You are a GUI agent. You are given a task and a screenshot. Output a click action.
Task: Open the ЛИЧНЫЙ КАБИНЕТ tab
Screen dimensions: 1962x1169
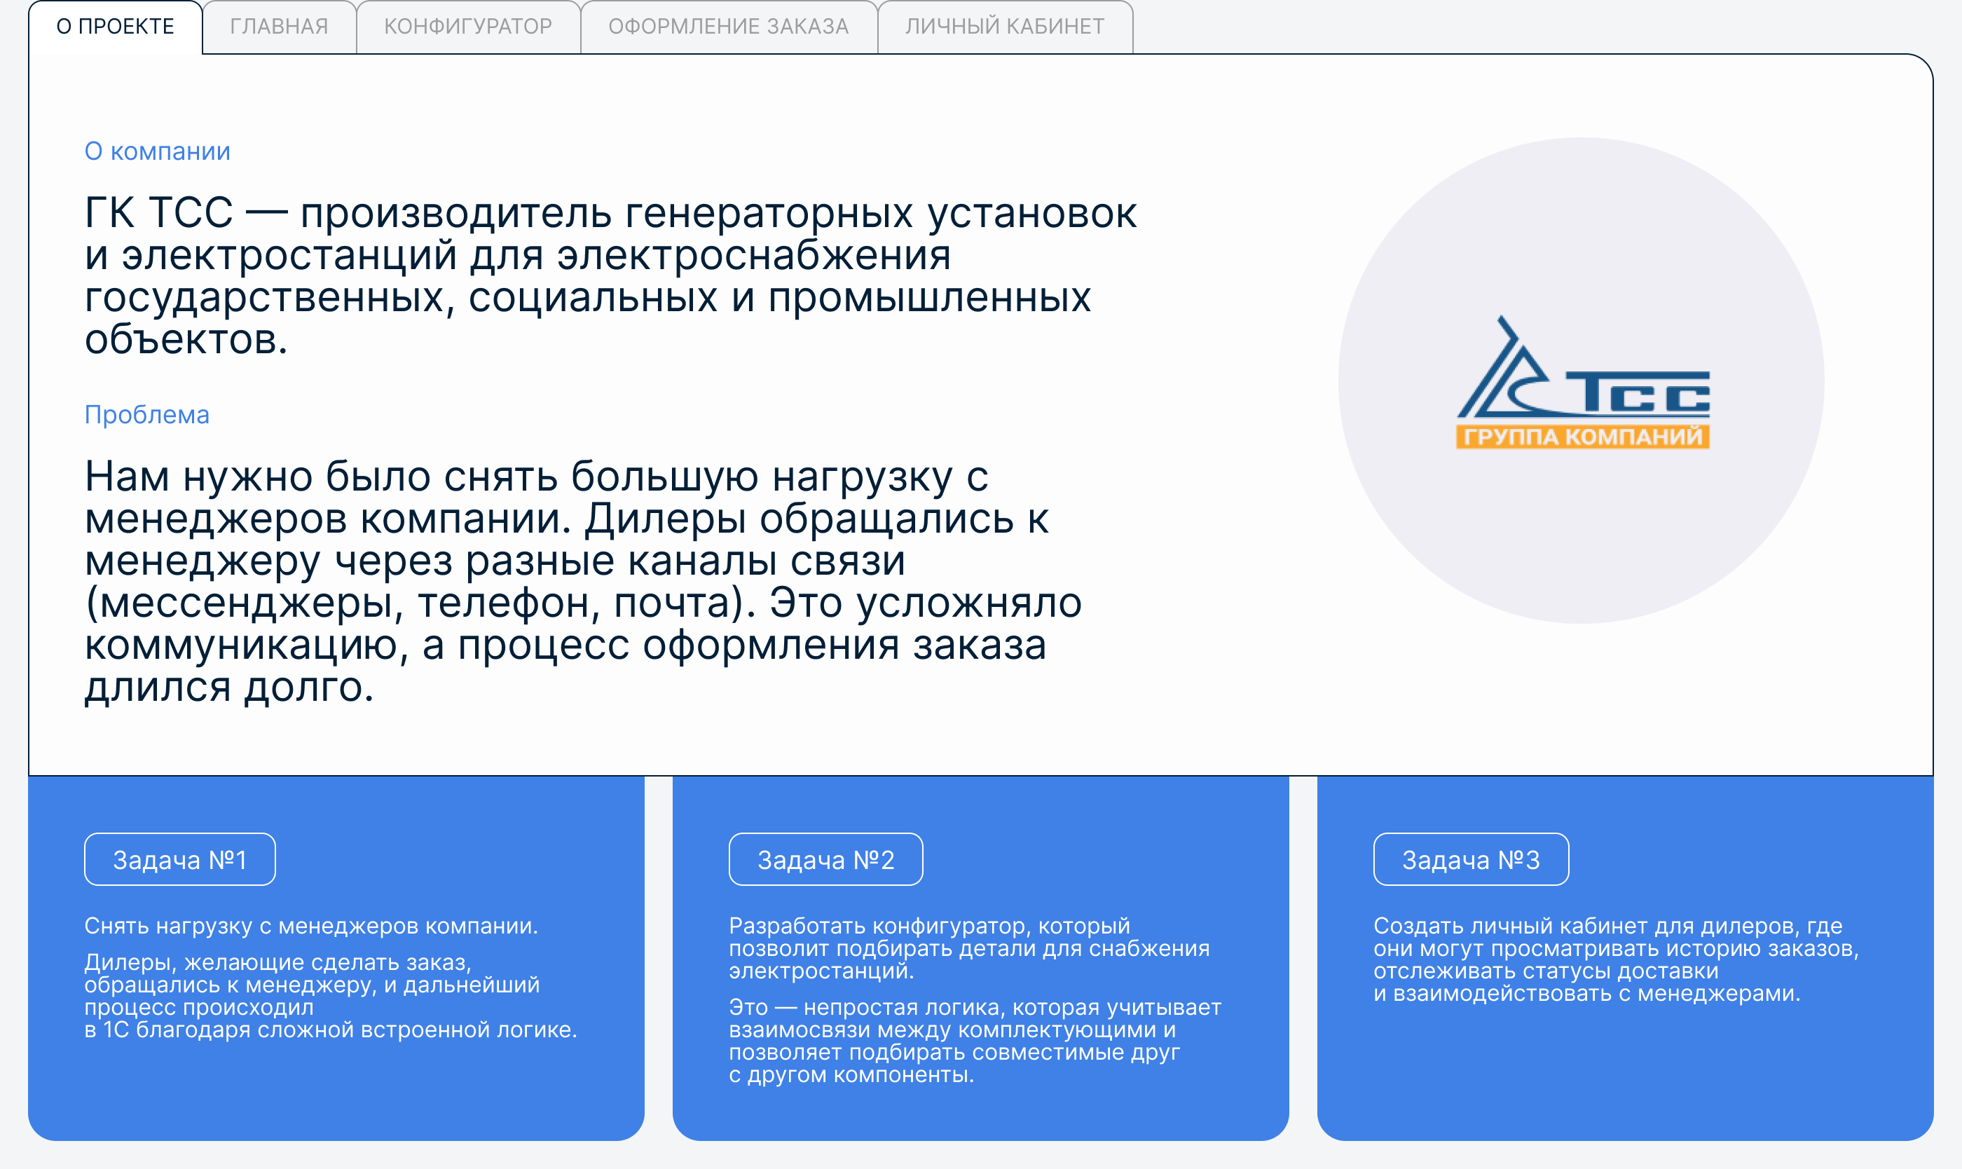(x=1004, y=27)
